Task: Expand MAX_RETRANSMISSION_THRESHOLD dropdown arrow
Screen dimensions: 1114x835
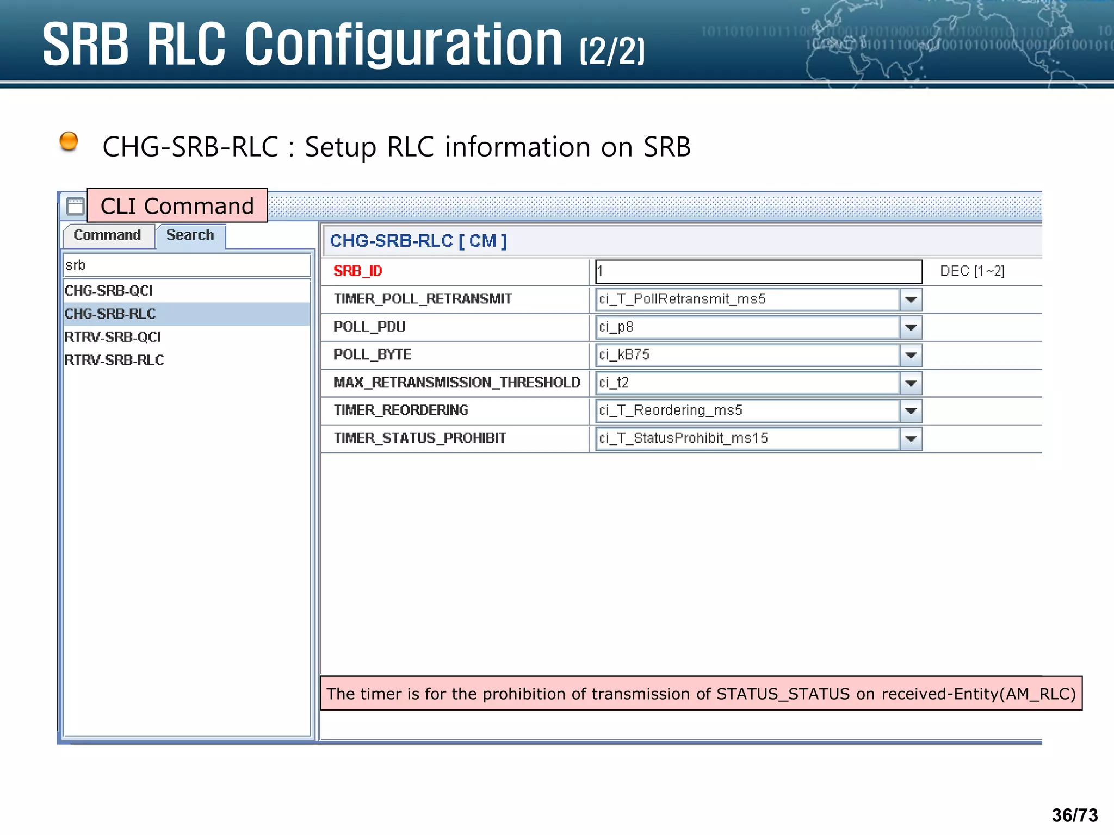Action: (x=911, y=383)
